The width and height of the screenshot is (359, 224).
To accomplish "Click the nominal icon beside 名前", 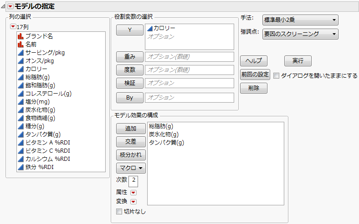I will pos(21,44).
